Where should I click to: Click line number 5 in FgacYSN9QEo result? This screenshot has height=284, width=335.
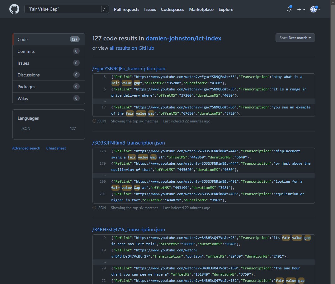105,77
